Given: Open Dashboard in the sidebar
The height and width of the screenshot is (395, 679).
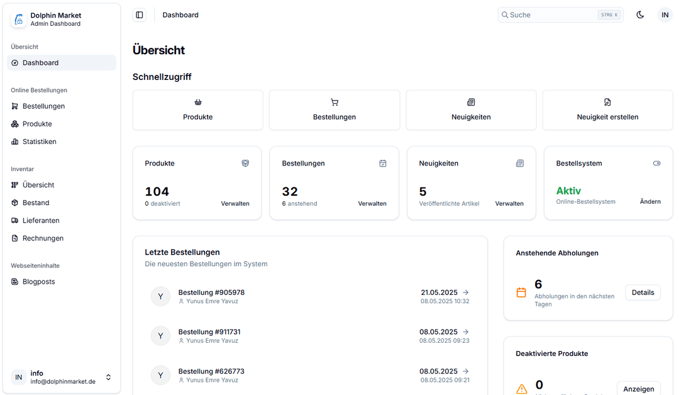Looking at the screenshot, I should click(x=62, y=63).
